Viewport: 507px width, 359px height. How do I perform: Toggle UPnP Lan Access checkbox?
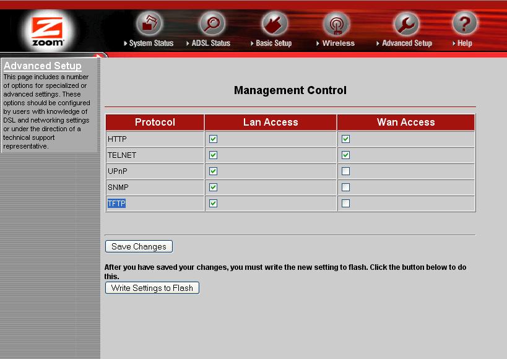coord(213,171)
